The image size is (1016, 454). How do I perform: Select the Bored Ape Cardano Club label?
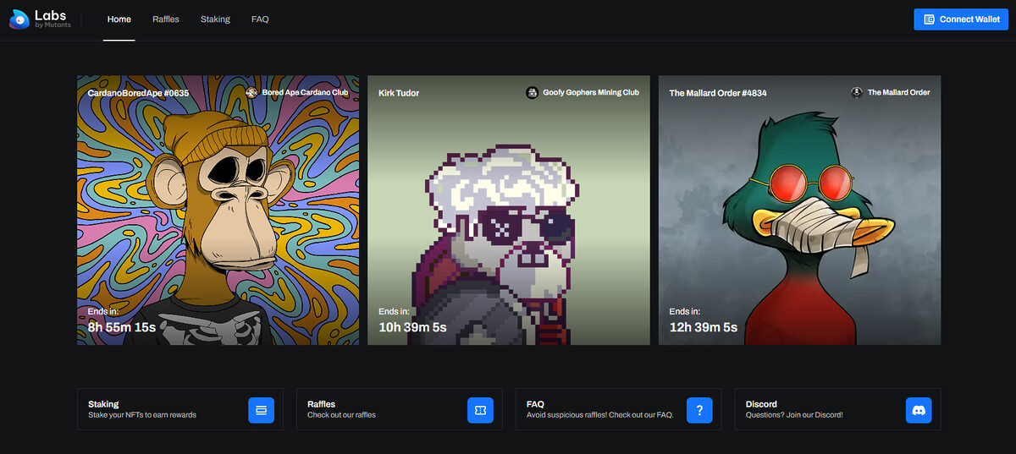click(306, 92)
